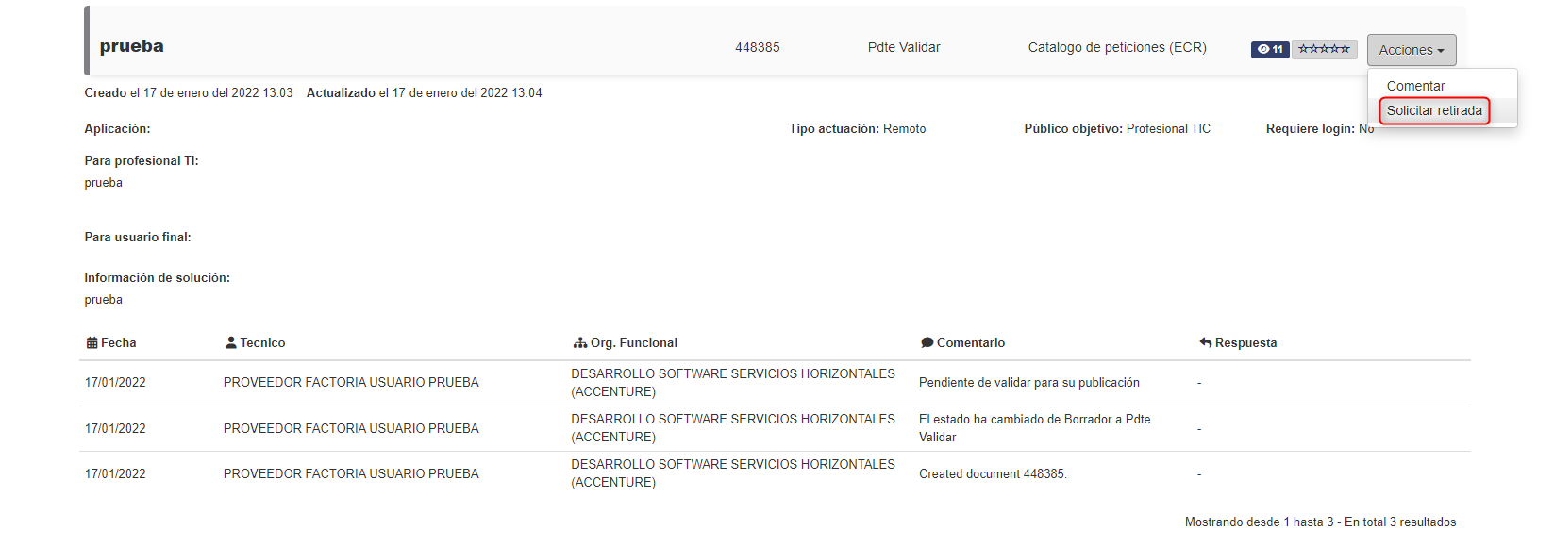Select the Created document 448385 comment row
Viewport: 1554px width, 547px height.
775,473
